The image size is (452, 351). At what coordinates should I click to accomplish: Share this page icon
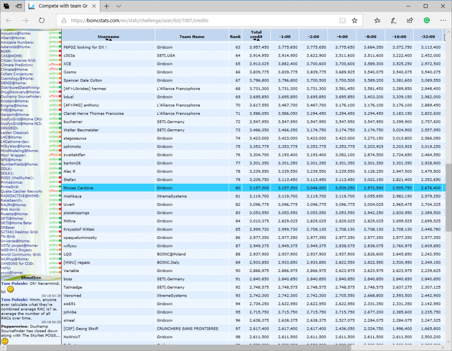410,20
